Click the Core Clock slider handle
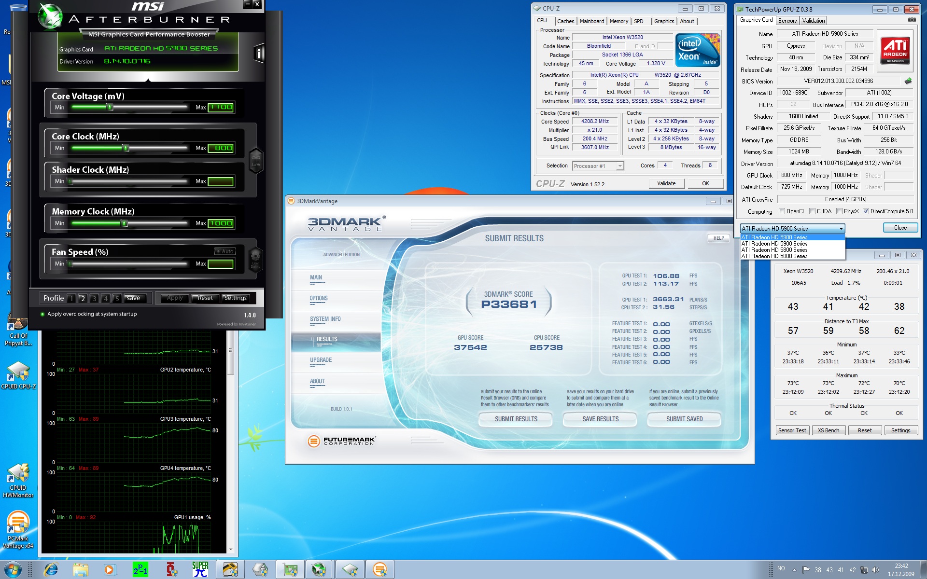Viewport: 927px width, 579px height. tap(126, 148)
